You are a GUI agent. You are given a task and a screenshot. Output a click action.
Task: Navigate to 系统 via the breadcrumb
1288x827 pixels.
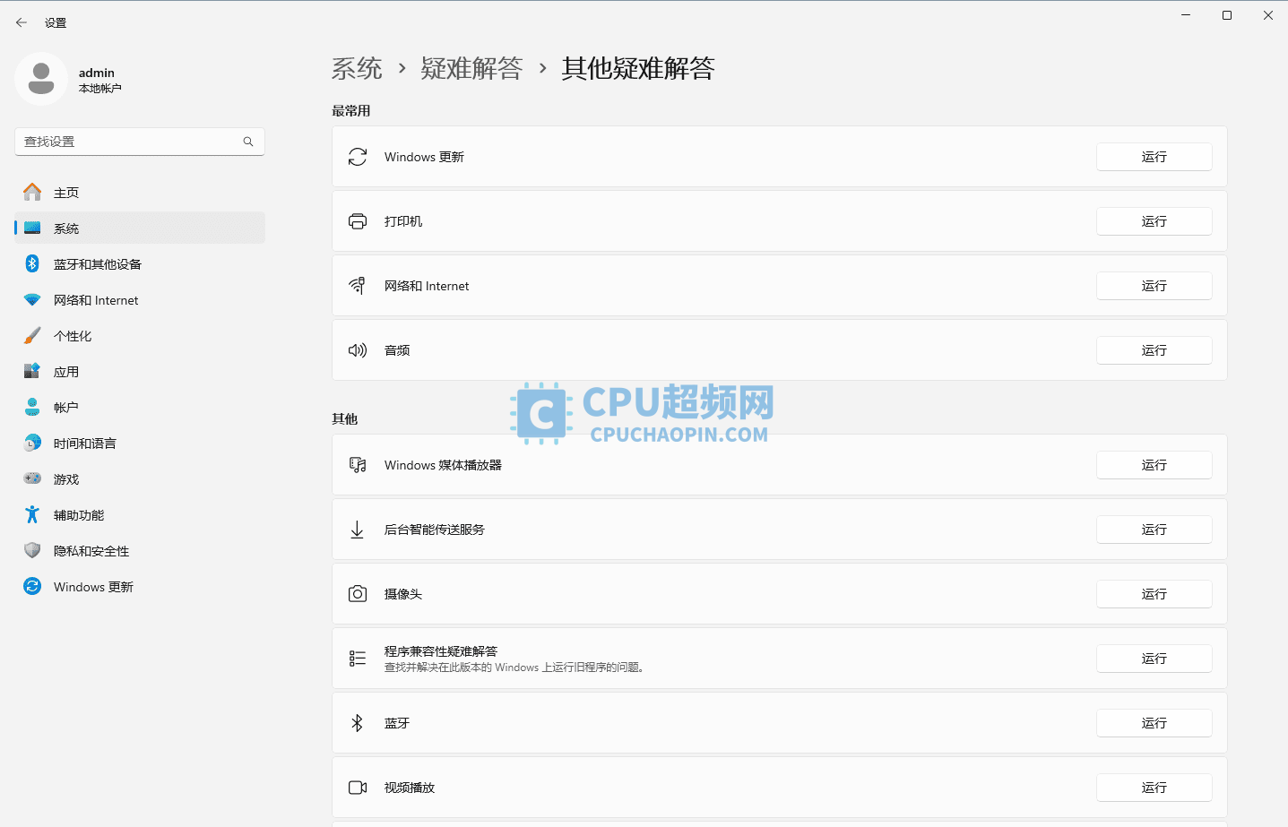[357, 68]
